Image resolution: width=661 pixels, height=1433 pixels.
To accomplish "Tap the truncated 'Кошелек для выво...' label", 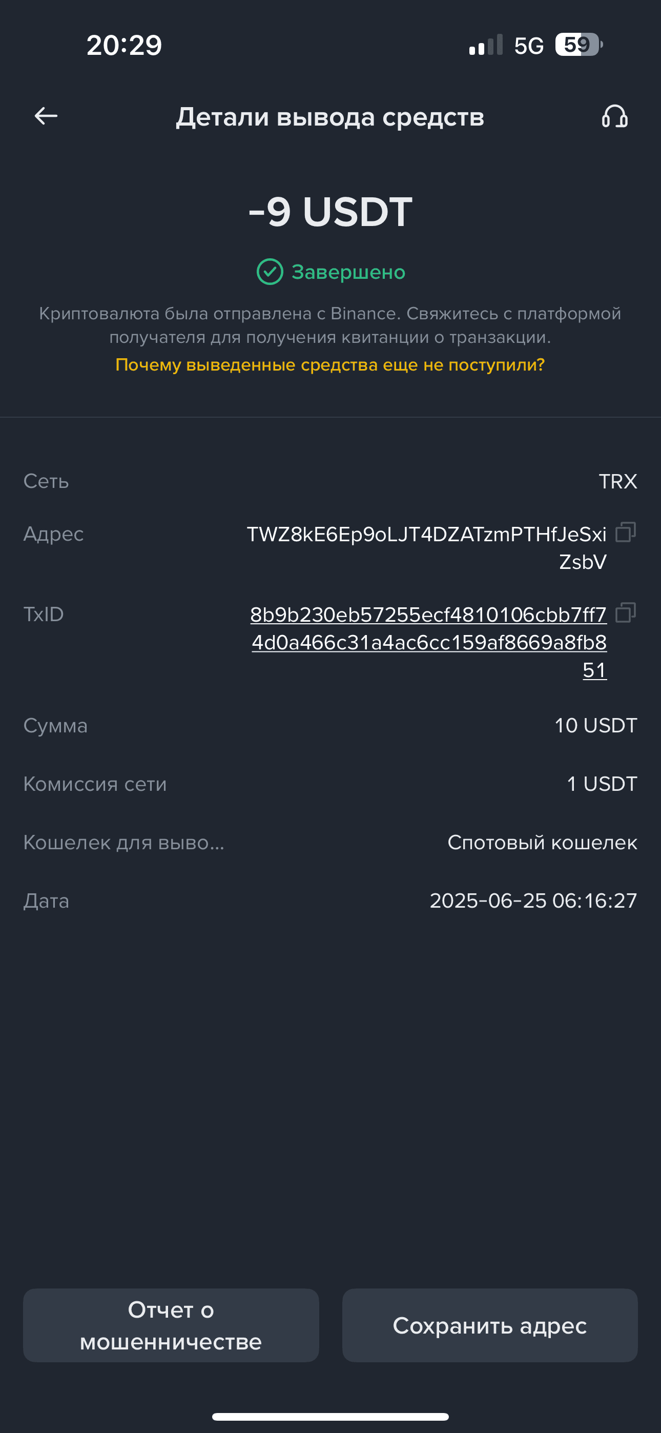I will [123, 842].
